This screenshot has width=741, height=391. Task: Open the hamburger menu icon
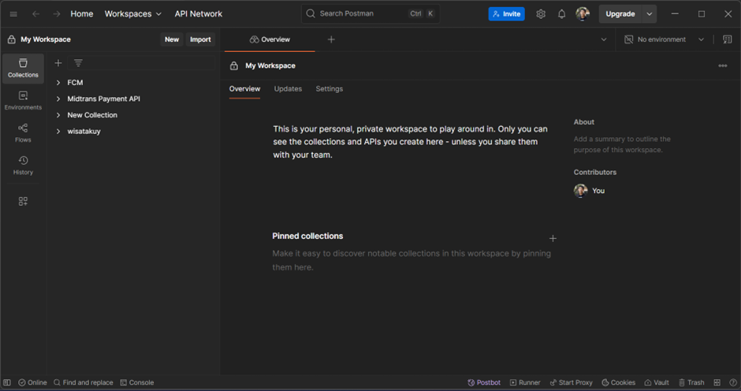click(13, 13)
